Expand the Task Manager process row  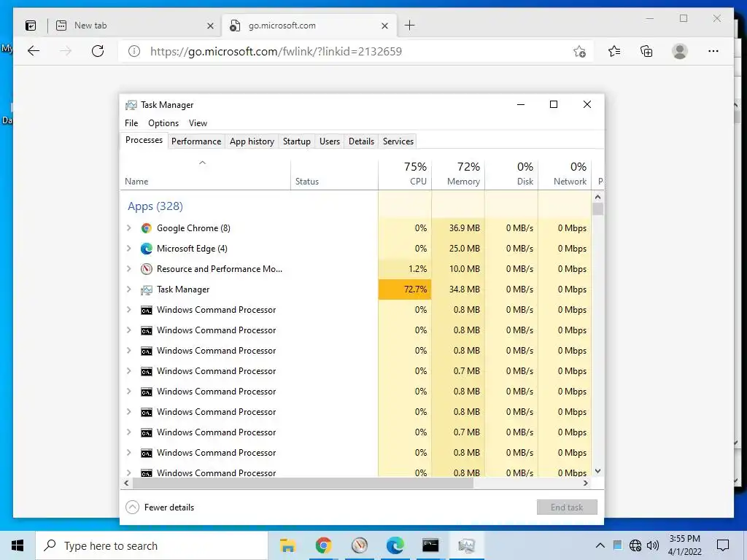(x=128, y=289)
